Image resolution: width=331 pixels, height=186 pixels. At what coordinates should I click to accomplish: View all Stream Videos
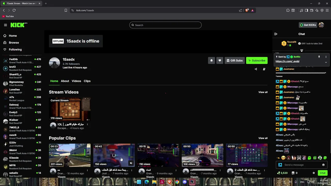(263, 92)
